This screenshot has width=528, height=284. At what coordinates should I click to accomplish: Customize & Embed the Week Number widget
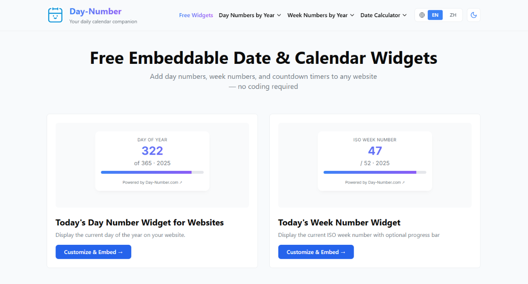click(x=316, y=252)
